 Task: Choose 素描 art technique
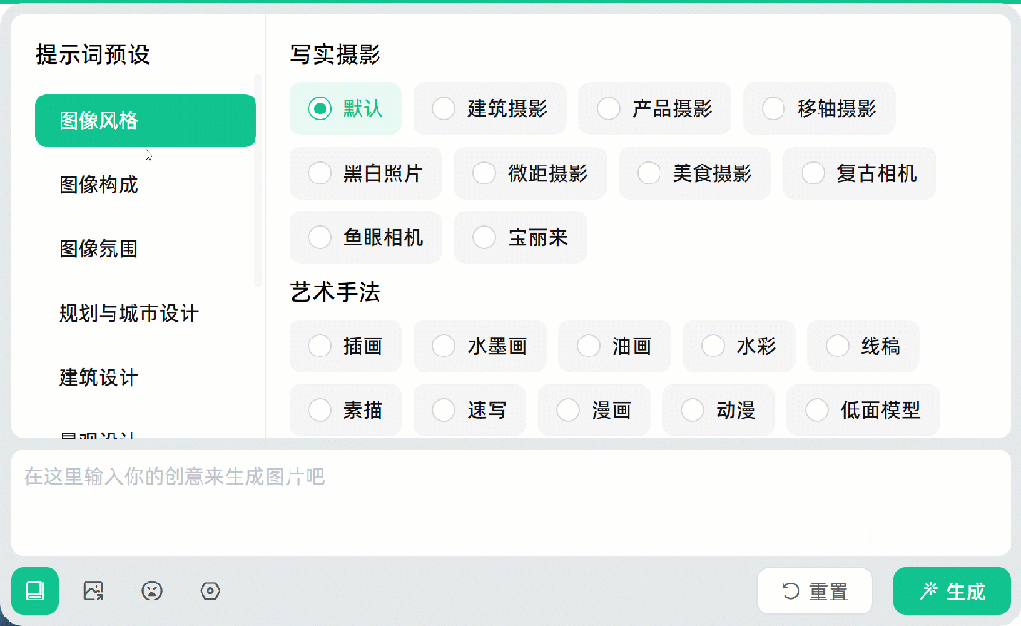pos(345,410)
